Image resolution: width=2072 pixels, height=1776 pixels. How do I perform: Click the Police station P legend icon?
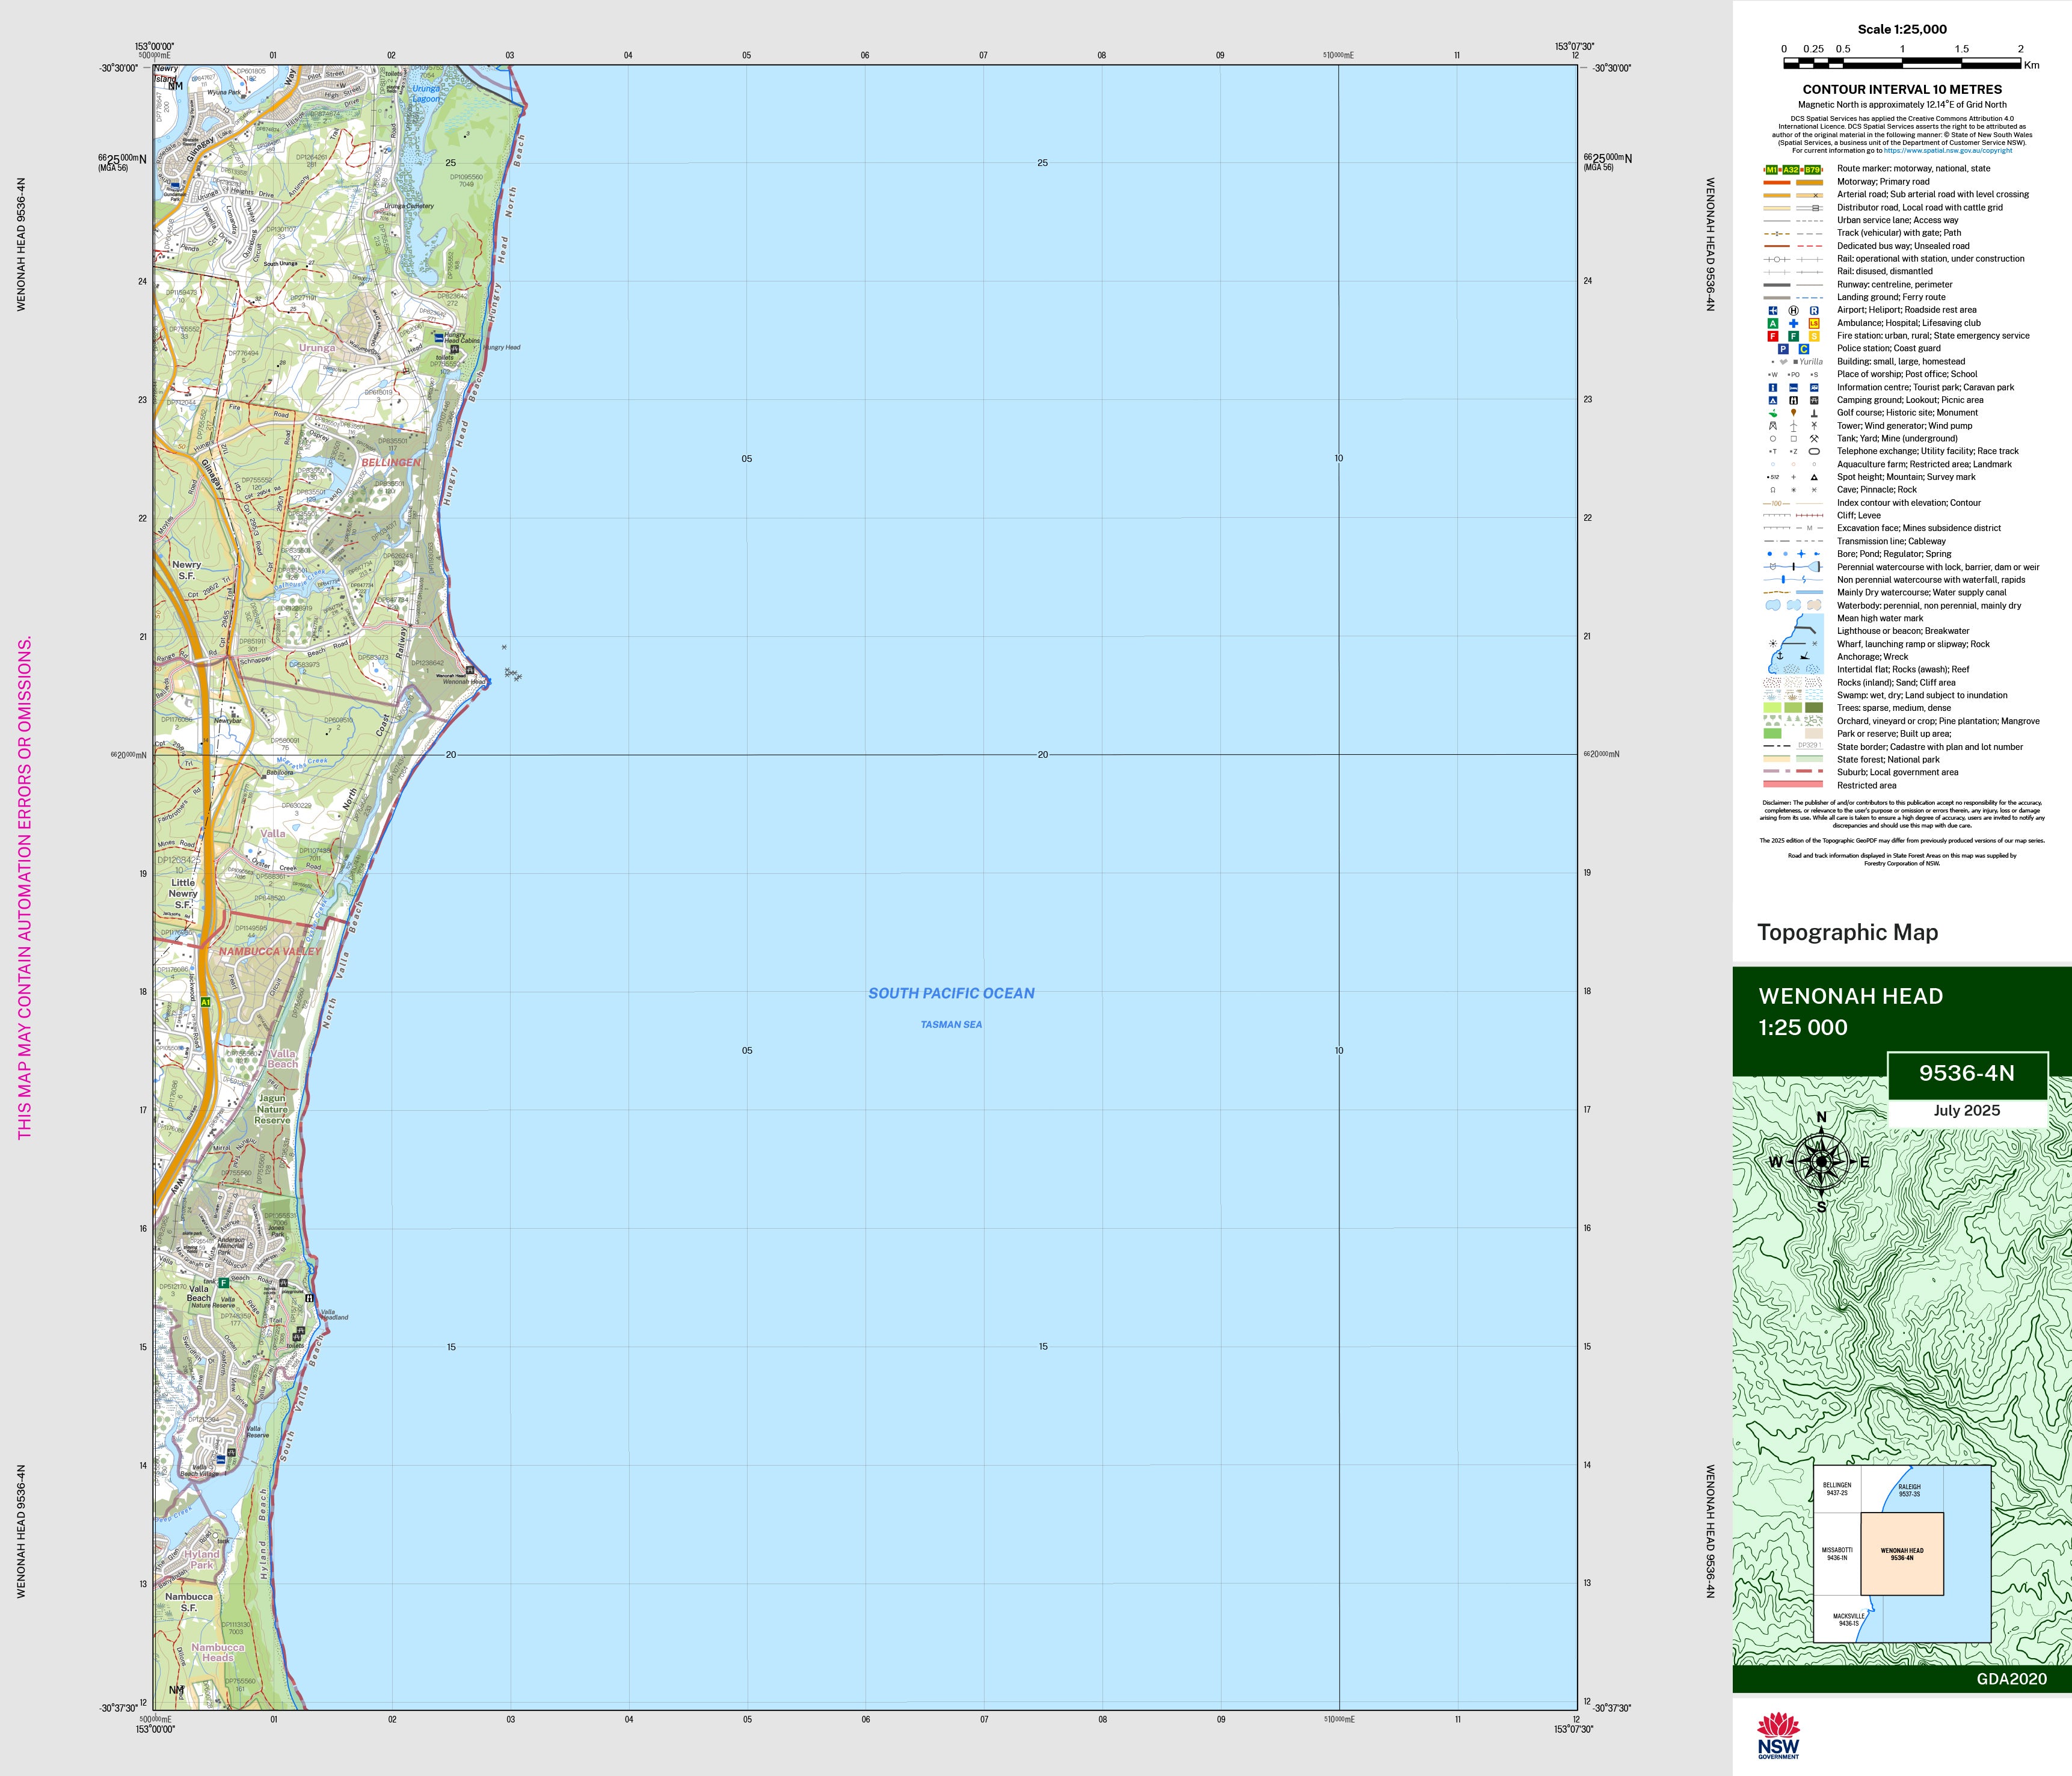click(1783, 349)
